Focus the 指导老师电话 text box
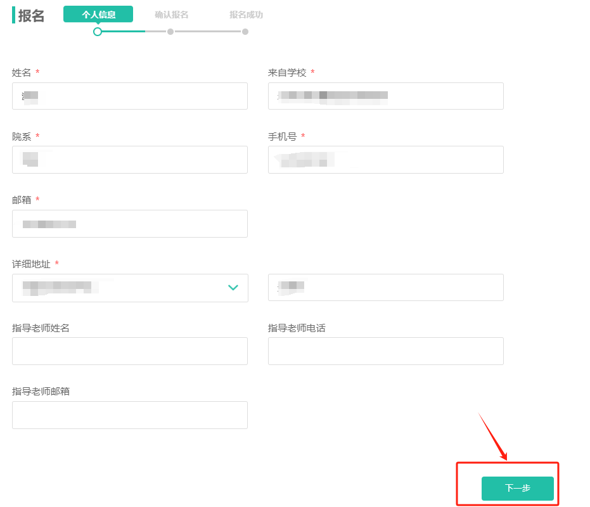Viewport: 590px width, 507px height. (385, 351)
